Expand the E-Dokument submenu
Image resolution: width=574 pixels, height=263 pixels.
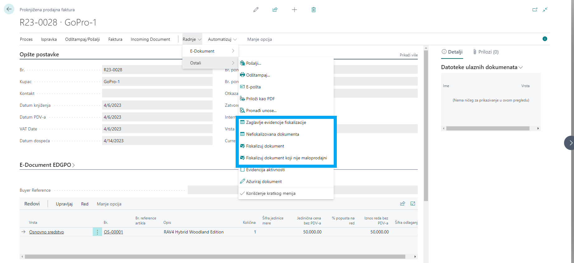pyautogui.click(x=210, y=51)
